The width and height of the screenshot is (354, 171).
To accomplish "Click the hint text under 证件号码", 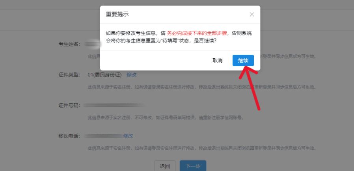I will point(166,117).
